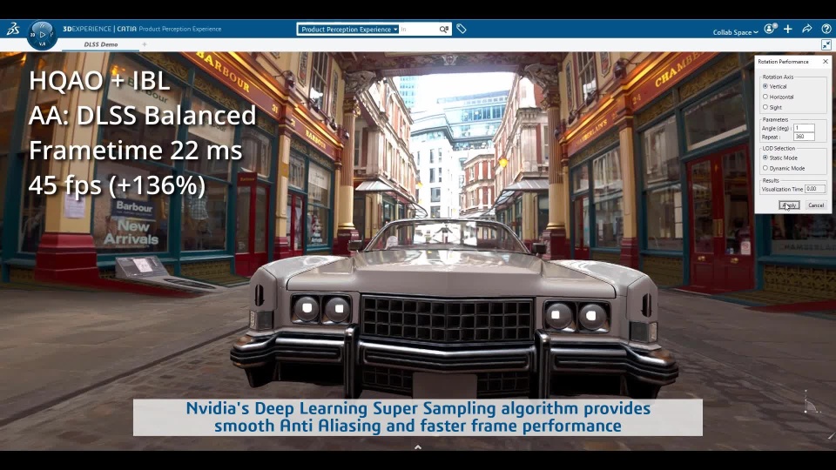Close the Rotation Performance dialog

[826, 61]
